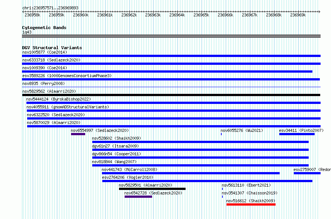Screen dimensions: 331x219
Task: Open esv2764206 (Vogler2010) label
Action: [128, 177]
